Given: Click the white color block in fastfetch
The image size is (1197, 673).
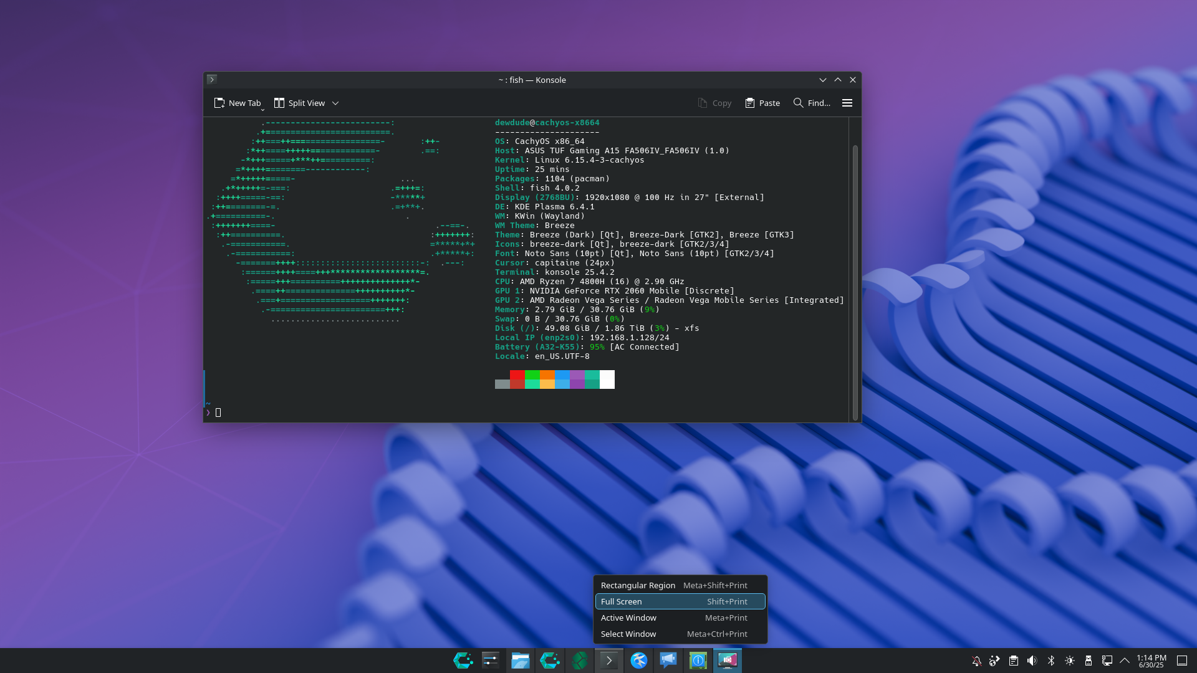Looking at the screenshot, I should point(607,379).
